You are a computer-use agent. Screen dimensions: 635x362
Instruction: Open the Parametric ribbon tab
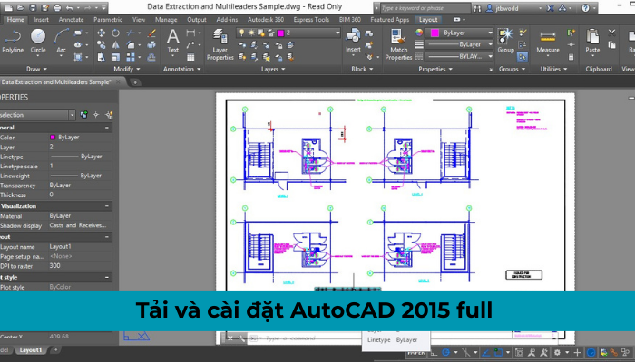pos(108,19)
